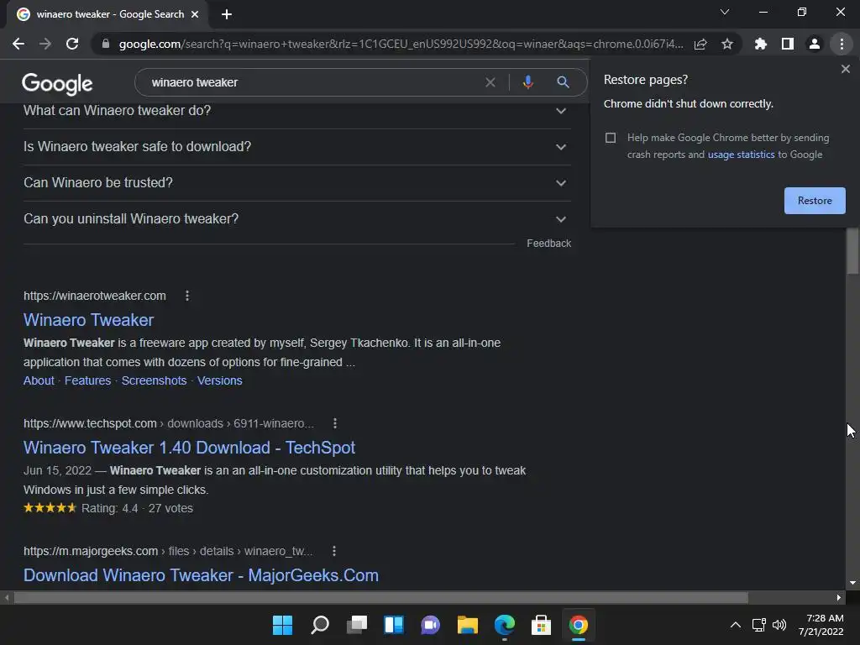Bookmark this tab with star icon
Screen dimensions: 860x645
[x=727, y=44]
